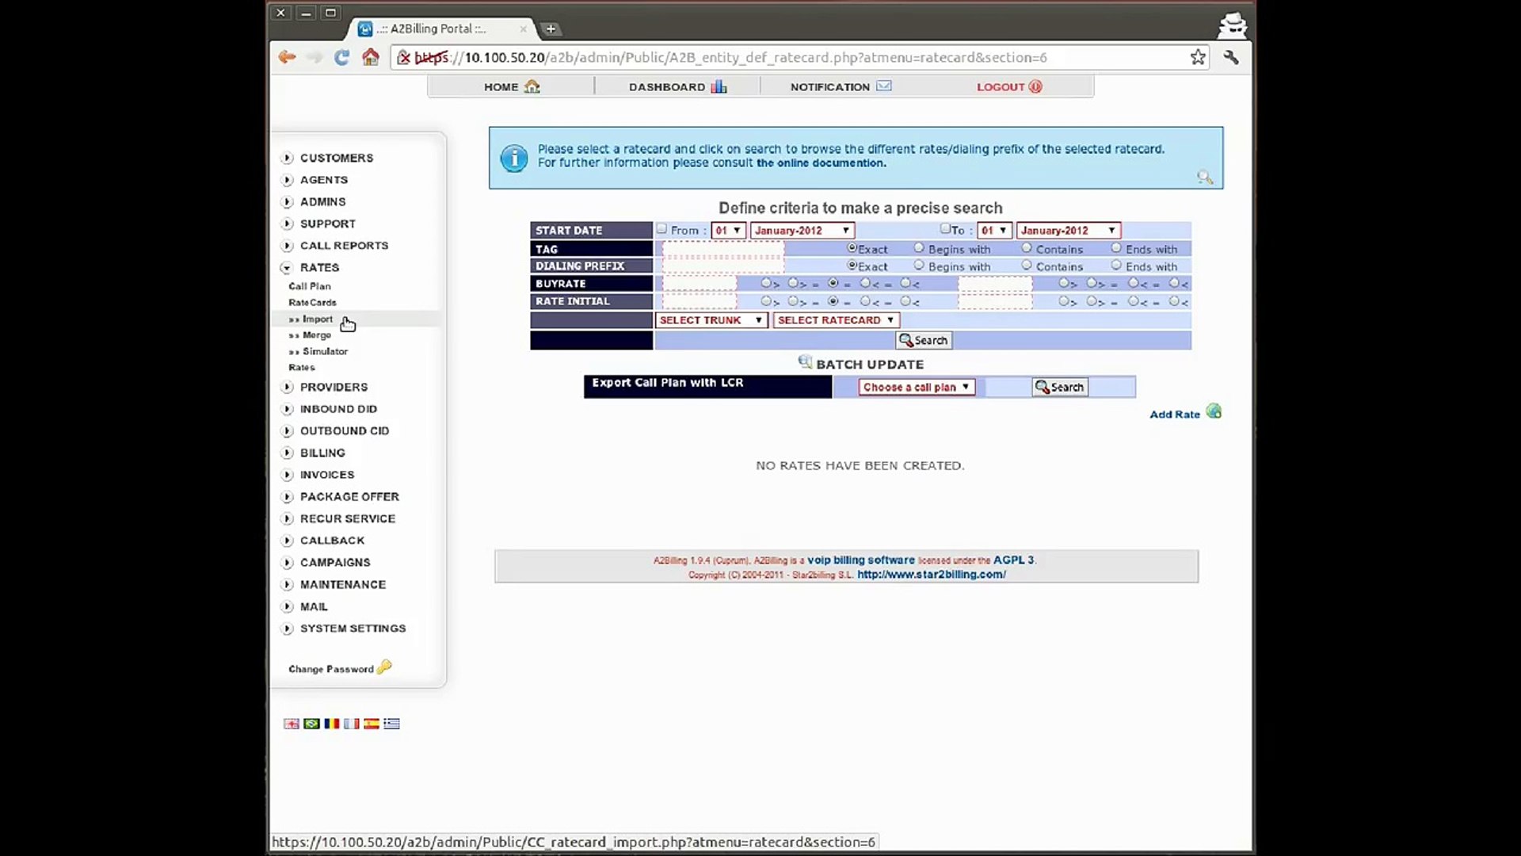The image size is (1521, 856).
Task: Click magnifier icon in info box
Action: [1204, 178]
